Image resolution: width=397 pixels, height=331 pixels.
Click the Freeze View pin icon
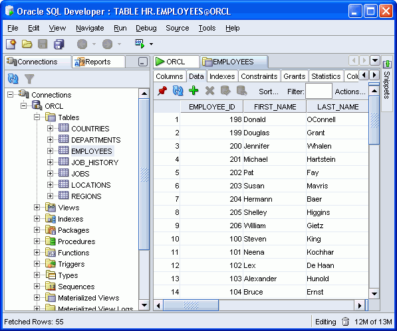[x=162, y=91]
